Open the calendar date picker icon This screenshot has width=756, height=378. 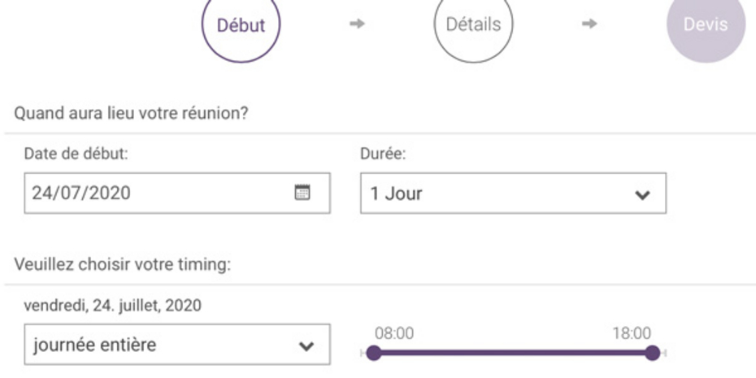click(302, 193)
